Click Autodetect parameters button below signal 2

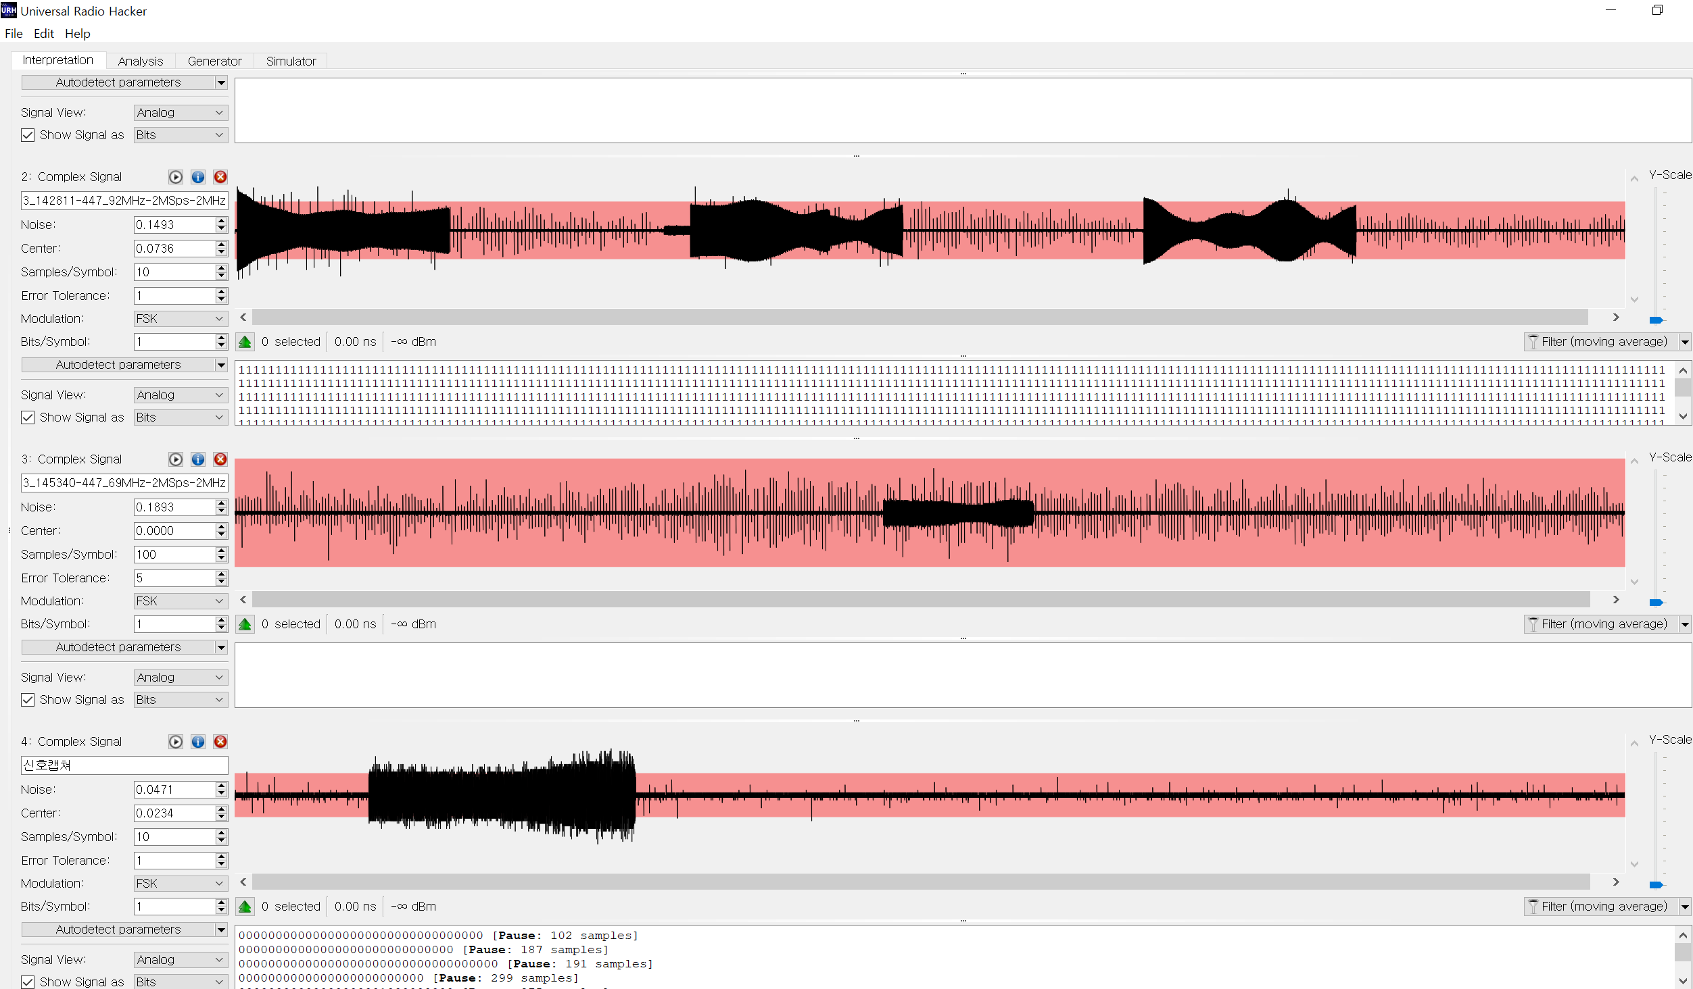click(118, 365)
